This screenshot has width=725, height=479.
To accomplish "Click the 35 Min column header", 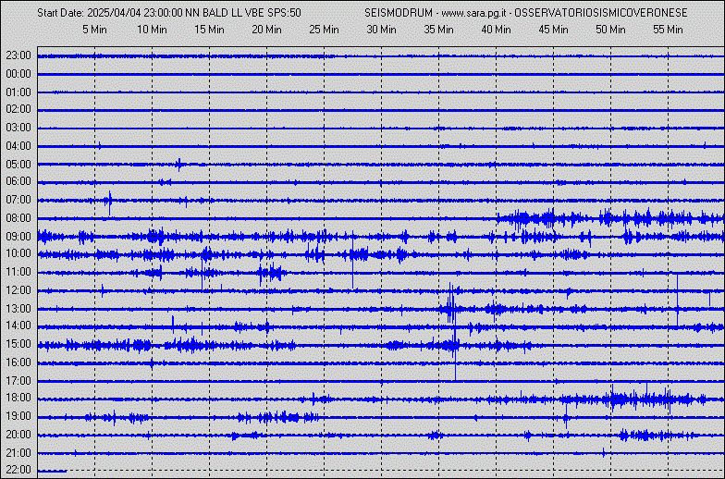I will pos(438,30).
